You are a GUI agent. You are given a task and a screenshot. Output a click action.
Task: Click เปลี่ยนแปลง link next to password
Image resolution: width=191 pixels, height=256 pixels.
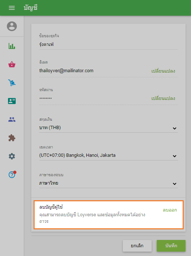click(163, 98)
